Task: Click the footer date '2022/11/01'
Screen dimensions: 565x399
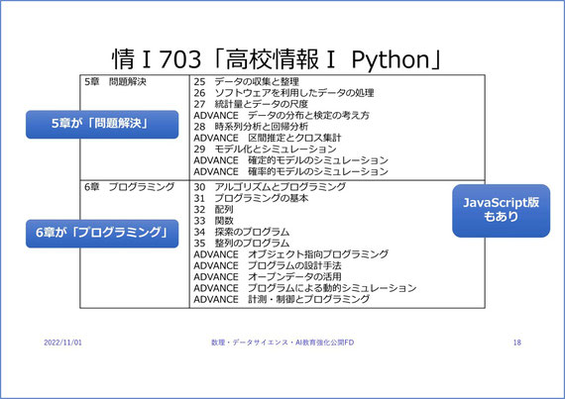Action: pos(62,343)
